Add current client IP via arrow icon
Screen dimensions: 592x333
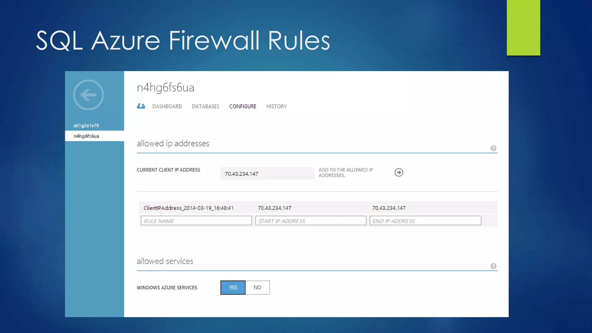tap(399, 173)
